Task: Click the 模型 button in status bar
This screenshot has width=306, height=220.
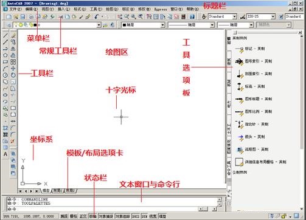Action: [162, 216]
